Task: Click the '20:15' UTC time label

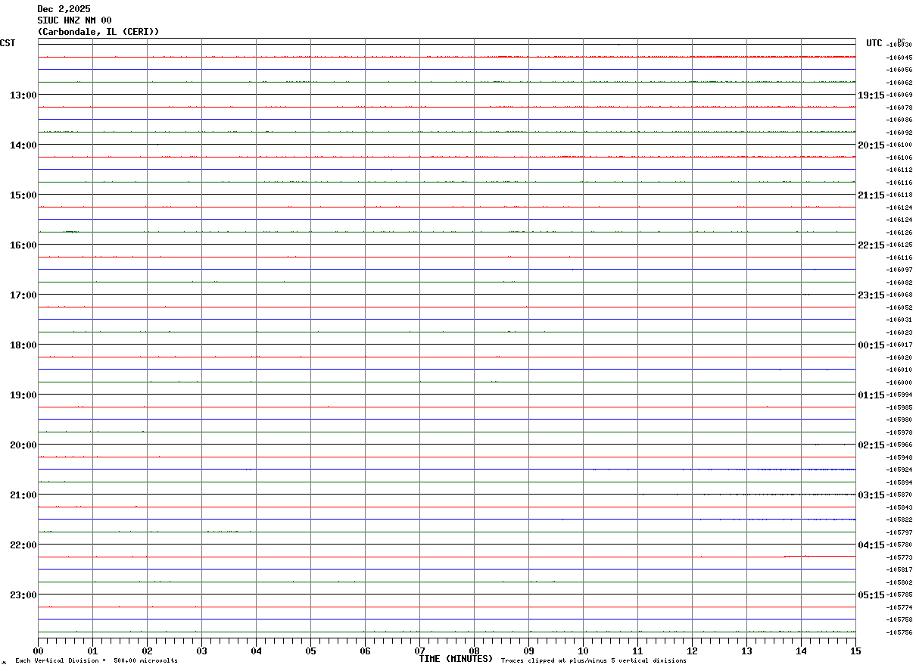Action: [871, 145]
